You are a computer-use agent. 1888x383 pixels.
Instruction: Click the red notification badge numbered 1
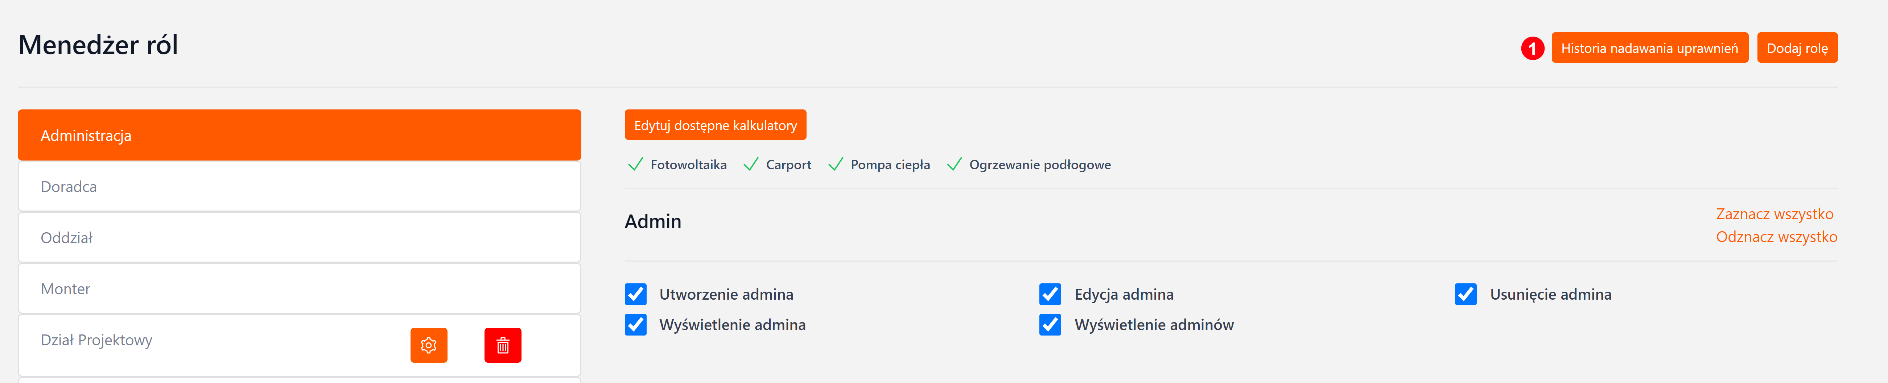pyautogui.click(x=1532, y=48)
